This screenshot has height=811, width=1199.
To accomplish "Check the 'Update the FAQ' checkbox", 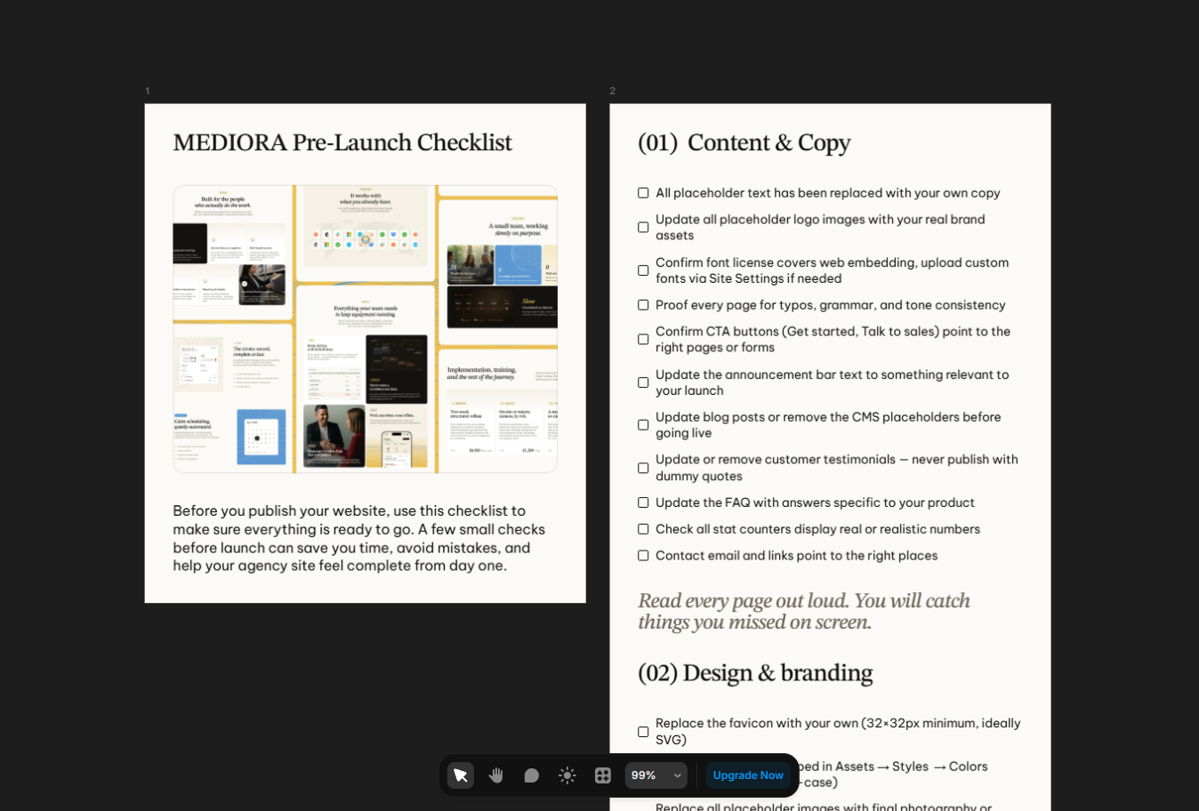I will [643, 502].
